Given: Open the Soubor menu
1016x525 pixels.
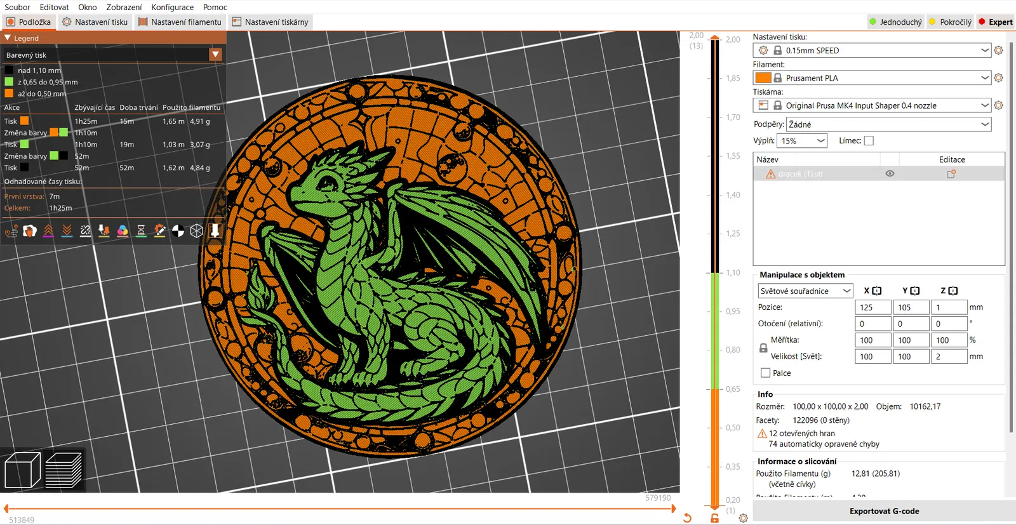Looking at the screenshot, I should (x=17, y=7).
